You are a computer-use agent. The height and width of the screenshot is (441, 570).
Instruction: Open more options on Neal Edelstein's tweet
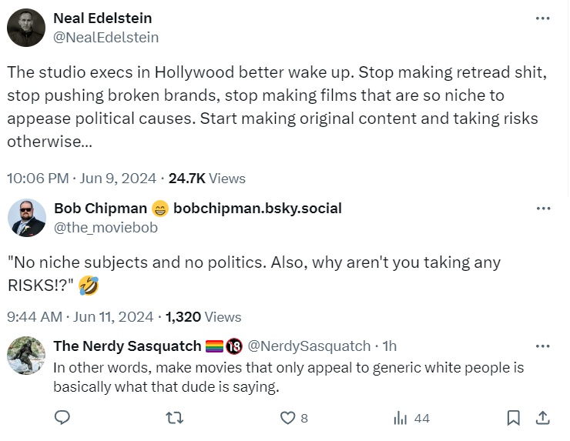(x=543, y=18)
